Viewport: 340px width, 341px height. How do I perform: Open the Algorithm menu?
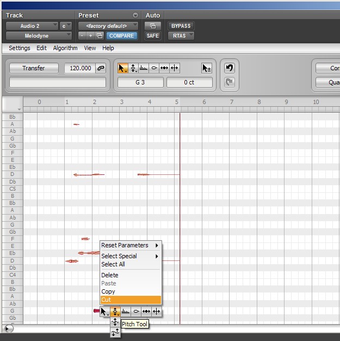tap(65, 48)
